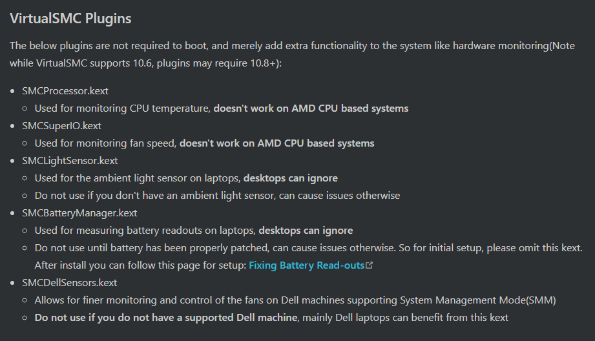Click the SMCLightSensor.kext list item
The image size is (595, 341).
coord(70,161)
